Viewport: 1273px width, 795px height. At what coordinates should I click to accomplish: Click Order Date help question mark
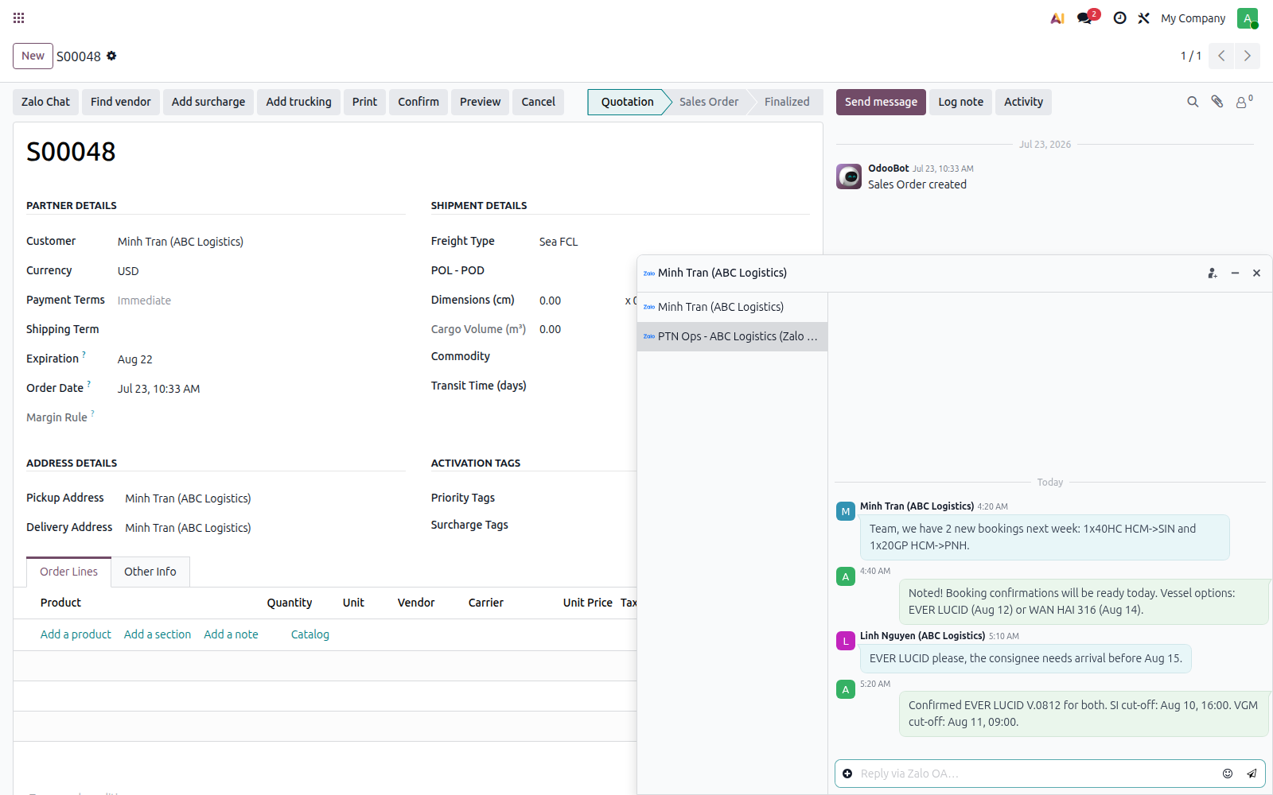click(x=88, y=384)
